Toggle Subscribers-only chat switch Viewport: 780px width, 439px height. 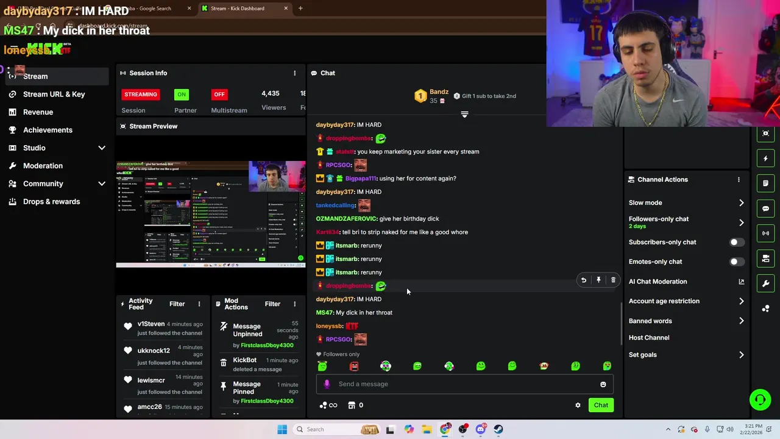pos(737,243)
